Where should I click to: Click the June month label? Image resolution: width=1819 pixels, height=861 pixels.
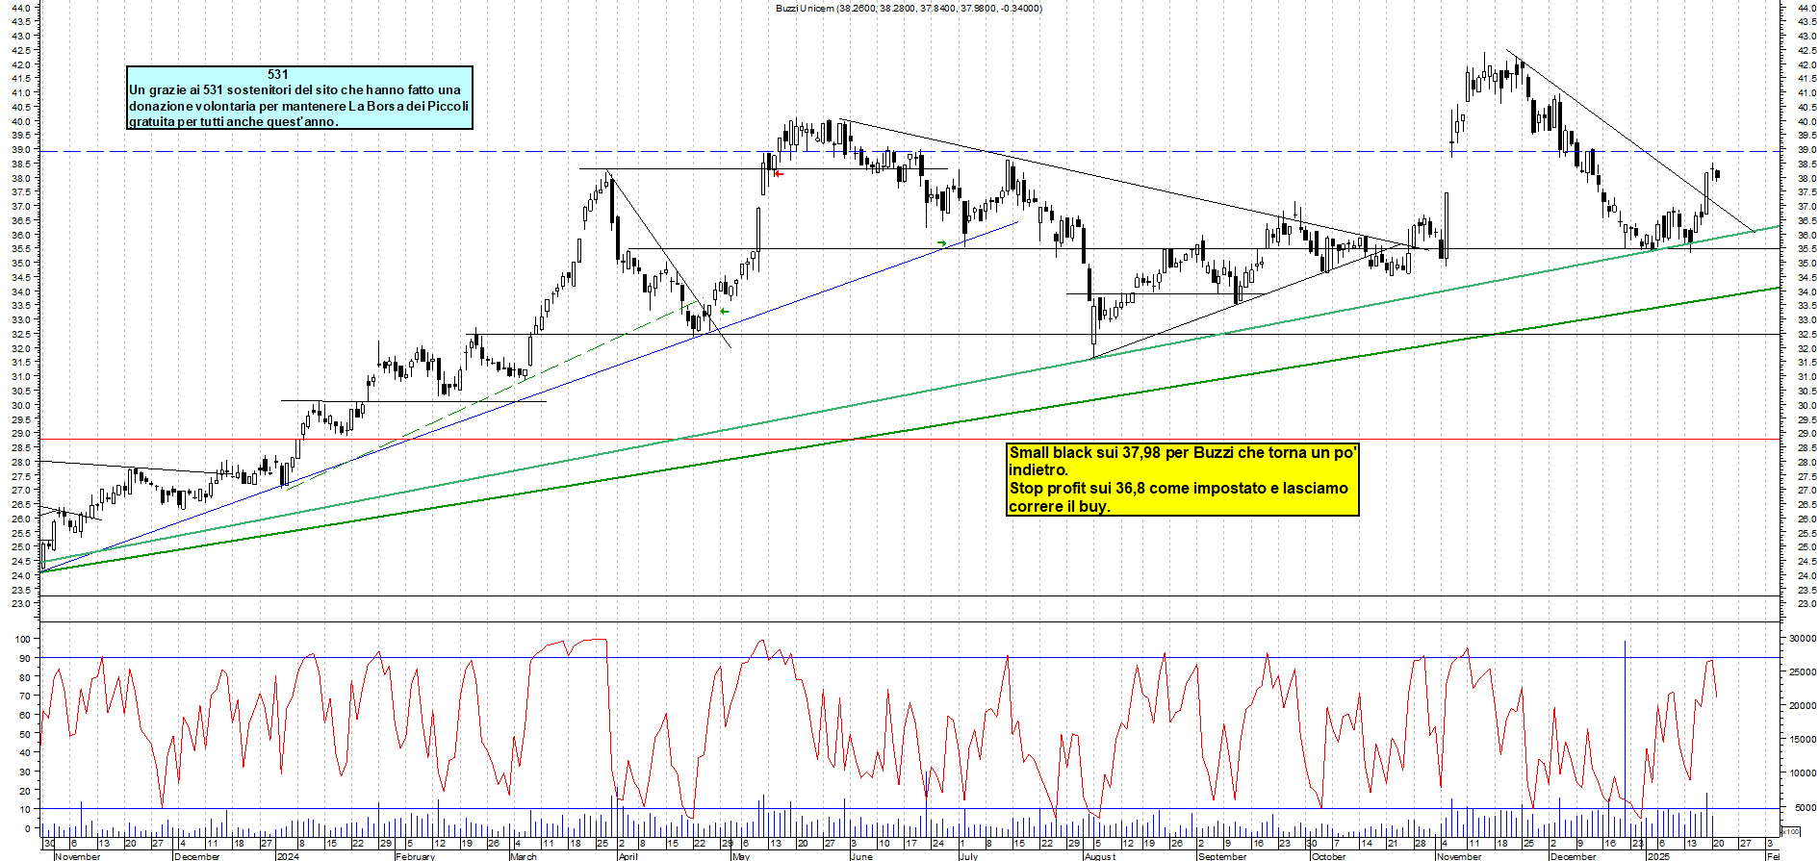[x=861, y=856]
